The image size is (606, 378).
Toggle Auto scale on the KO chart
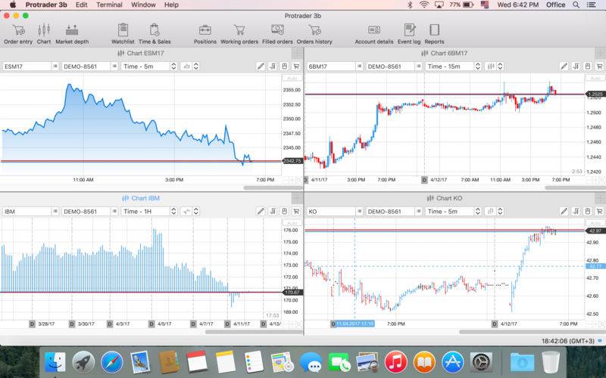tap(595, 223)
